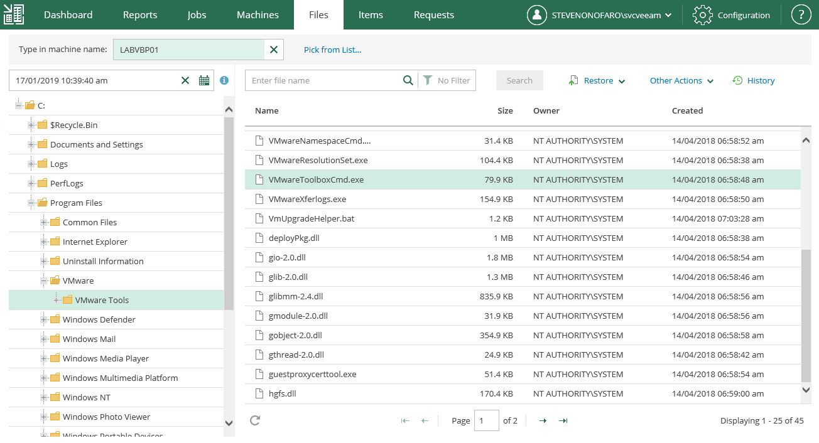This screenshot has height=443, width=819.
Task: Collapse the Program Files folder node
Action: click(x=31, y=203)
